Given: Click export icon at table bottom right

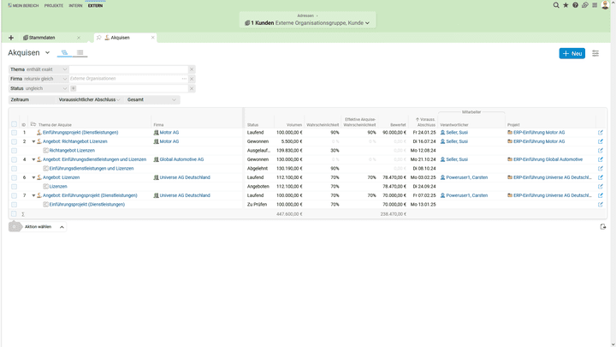Looking at the screenshot, I should click(603, 227).
